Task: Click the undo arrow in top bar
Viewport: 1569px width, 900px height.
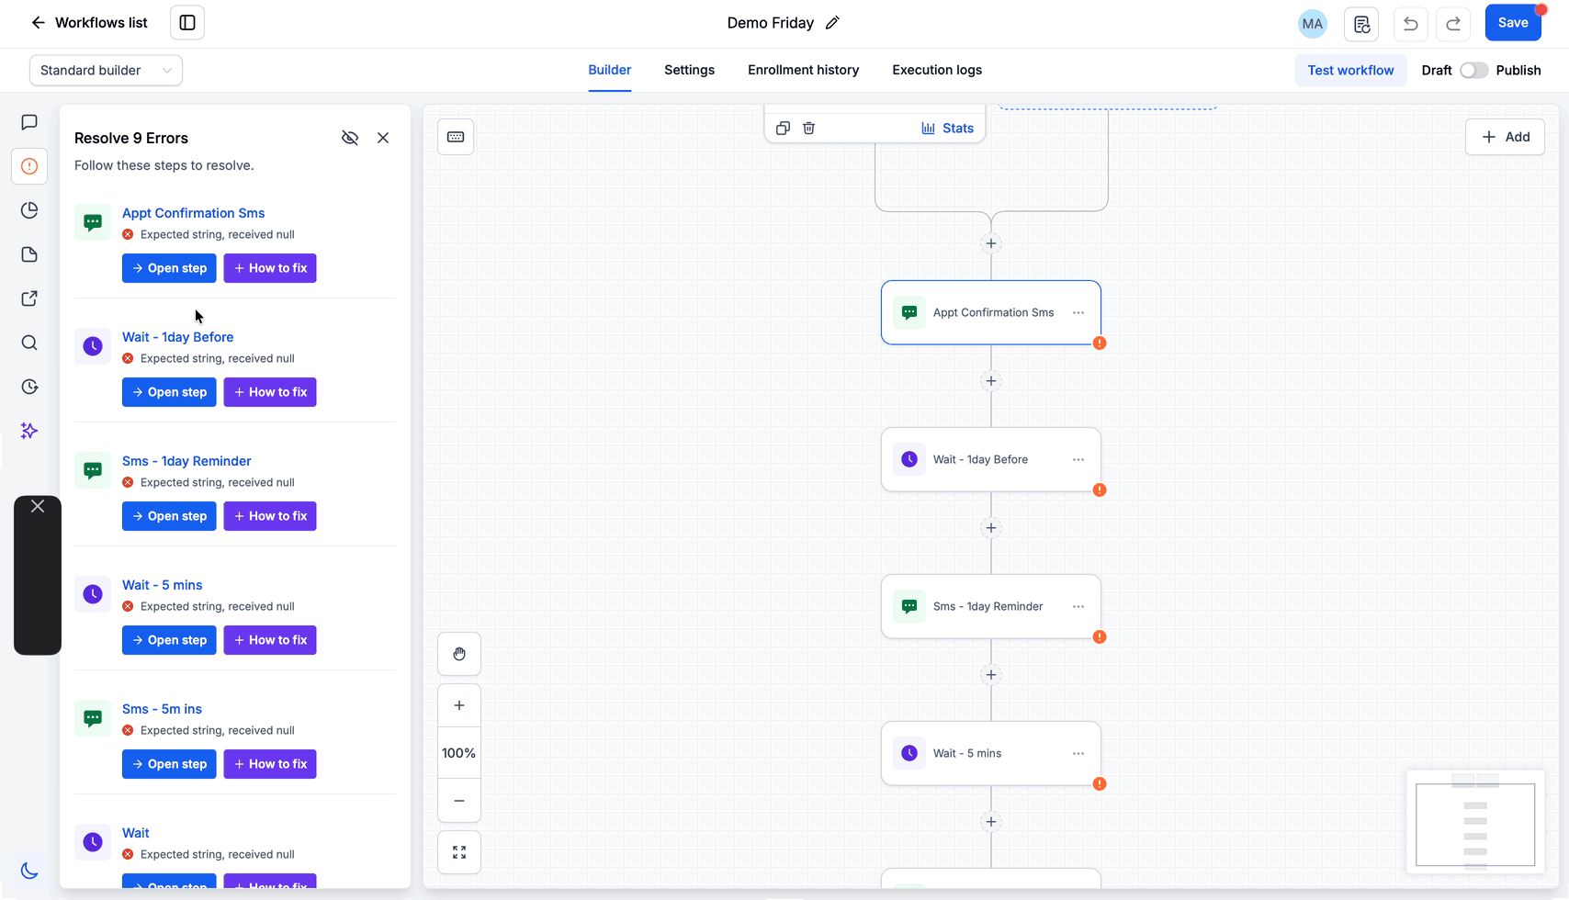Action: 1410,24
